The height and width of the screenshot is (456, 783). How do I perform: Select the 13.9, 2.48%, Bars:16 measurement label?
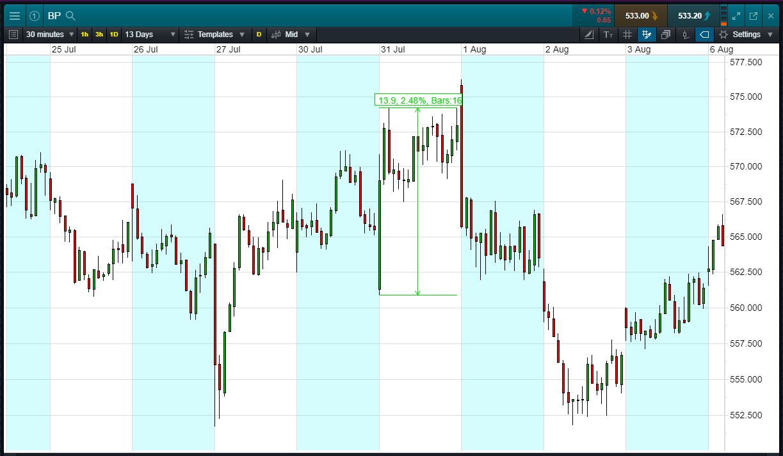click(419, 100)
